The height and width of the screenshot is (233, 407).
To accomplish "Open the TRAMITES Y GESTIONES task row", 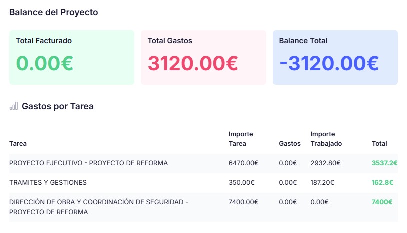I will pyautogui.click(x=204, y=183).
